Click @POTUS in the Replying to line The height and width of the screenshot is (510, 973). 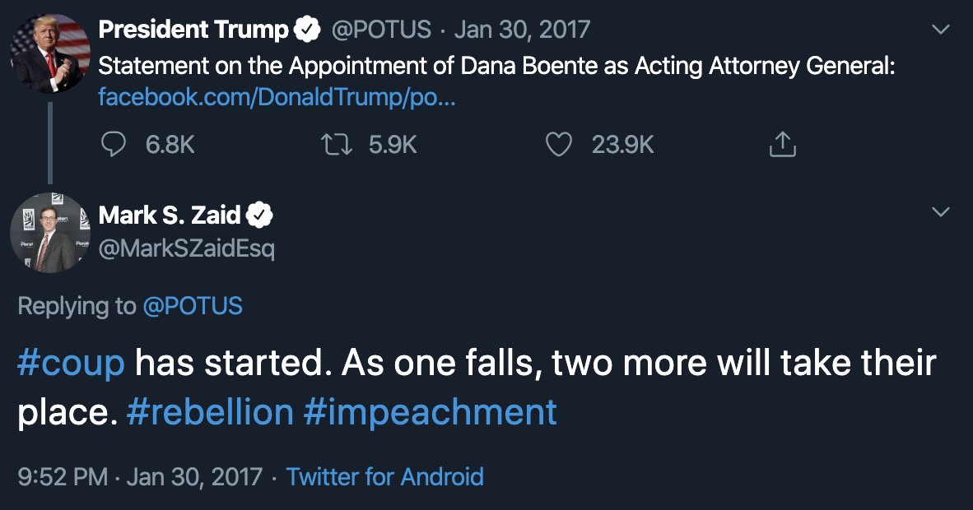point(193,307)
